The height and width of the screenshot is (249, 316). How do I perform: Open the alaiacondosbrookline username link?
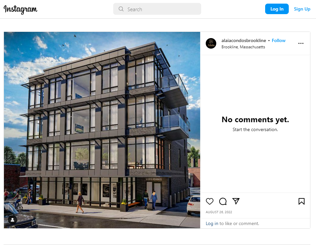pos(244,40)
